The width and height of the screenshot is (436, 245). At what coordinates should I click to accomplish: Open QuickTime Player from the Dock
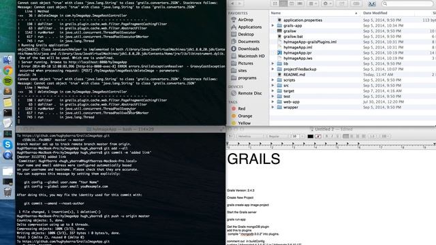point(7,155)
